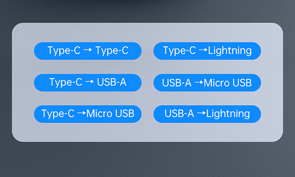Click the dark background outside the panel
Screen dimensions: 295x177
pyautogui.click(x=147, y=161)
